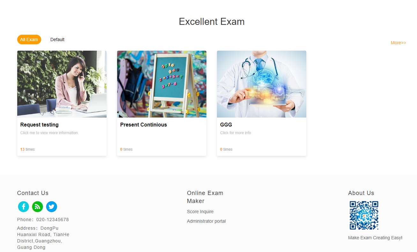Click the GGG exam title
This screenshot has width=417, height=252.
pos(226,125)
